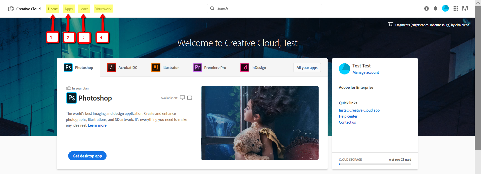Viewport: 481px width, 174px height.
Task: Click the Quick links heading
Action: (x=348, y=103)
